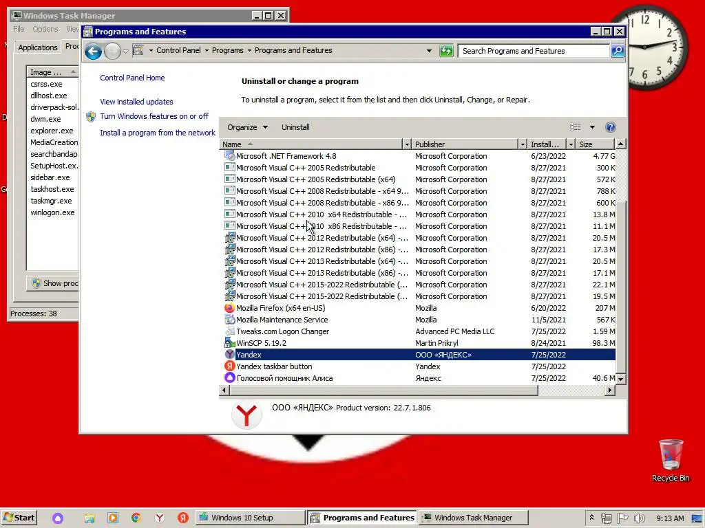
Task: Open the Organize dropdown menu
Action: point(247,127)
